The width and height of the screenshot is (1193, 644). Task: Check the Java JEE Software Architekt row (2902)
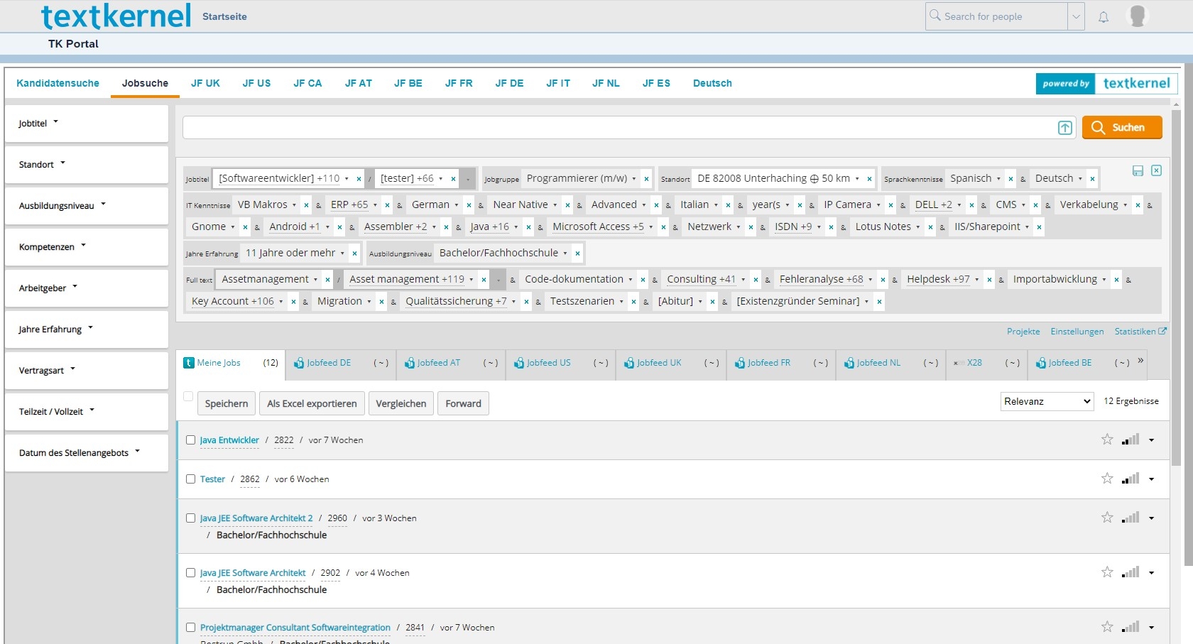pos(190,573)
